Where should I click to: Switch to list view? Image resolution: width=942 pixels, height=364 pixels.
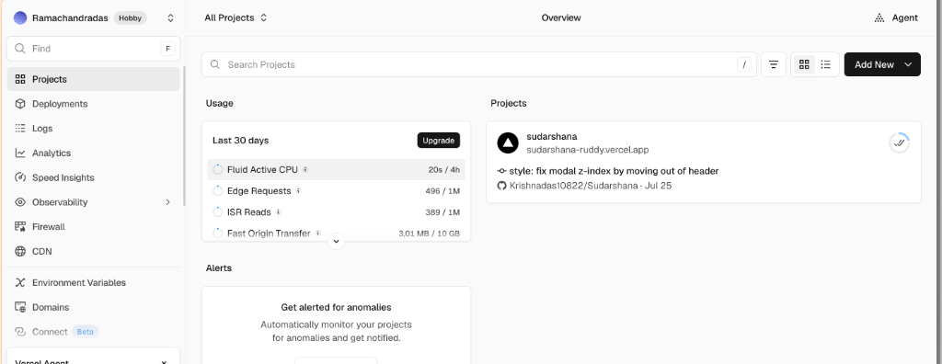click(826, 65)
